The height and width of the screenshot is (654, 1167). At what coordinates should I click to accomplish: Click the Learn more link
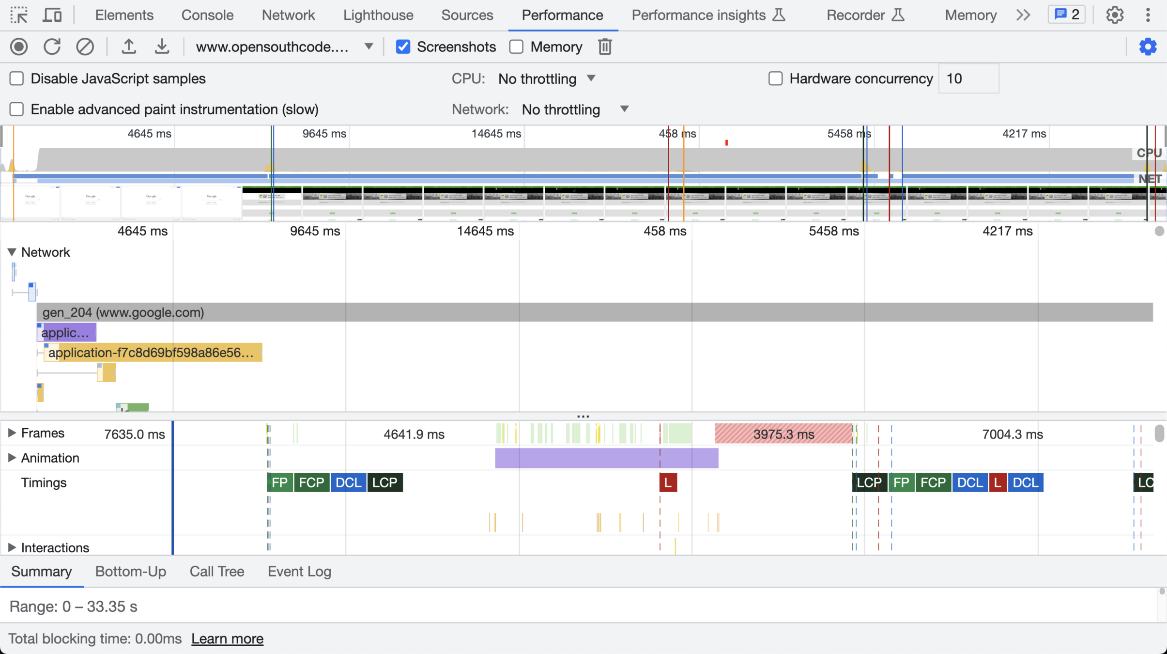[227, 638]
